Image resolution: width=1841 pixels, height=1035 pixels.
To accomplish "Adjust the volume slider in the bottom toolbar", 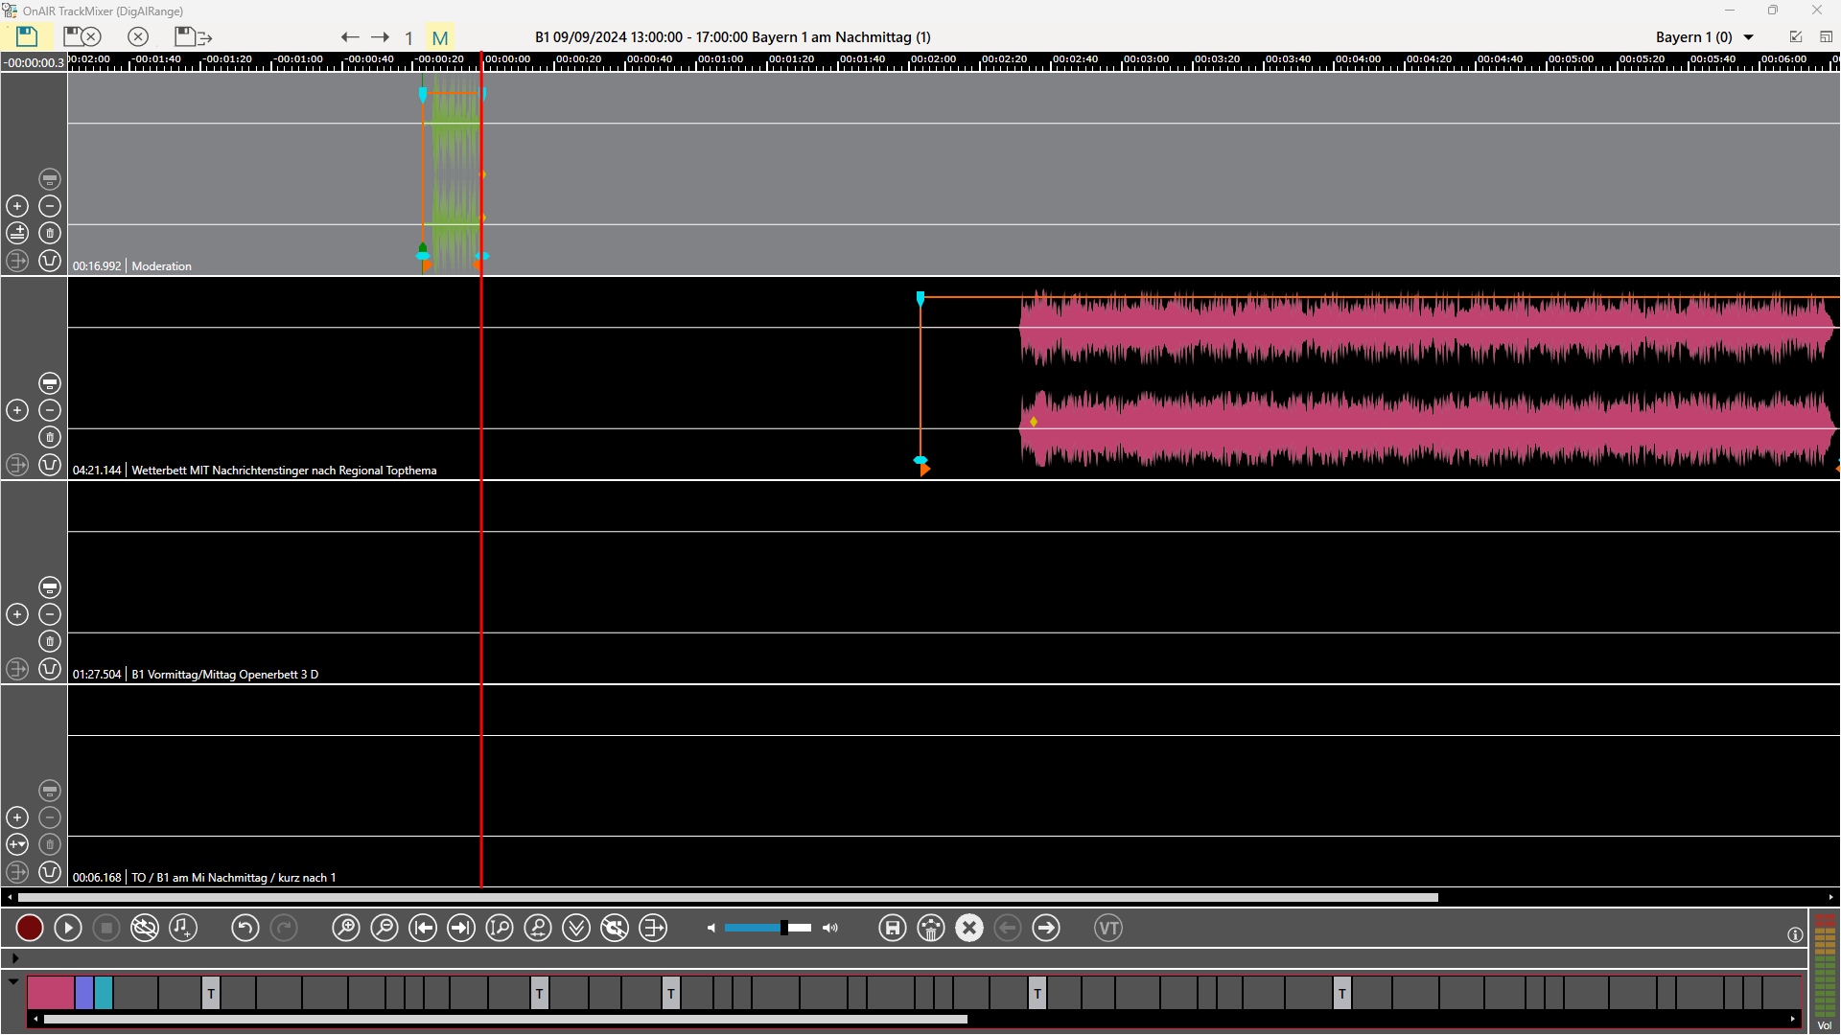I will pos(783,928).
